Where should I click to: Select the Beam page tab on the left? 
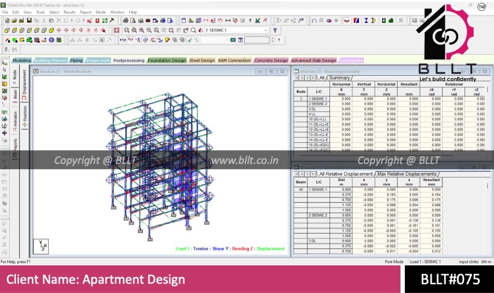(15, 96)
